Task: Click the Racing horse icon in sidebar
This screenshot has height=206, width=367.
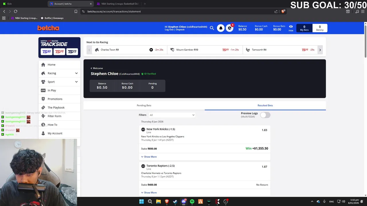Action: 43,73
